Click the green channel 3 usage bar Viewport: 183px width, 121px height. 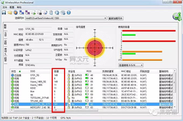tap(129, 35)
